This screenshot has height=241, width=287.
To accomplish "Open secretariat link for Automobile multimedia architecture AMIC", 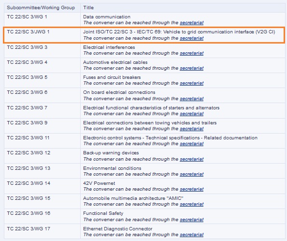I will tap(191, 204).
